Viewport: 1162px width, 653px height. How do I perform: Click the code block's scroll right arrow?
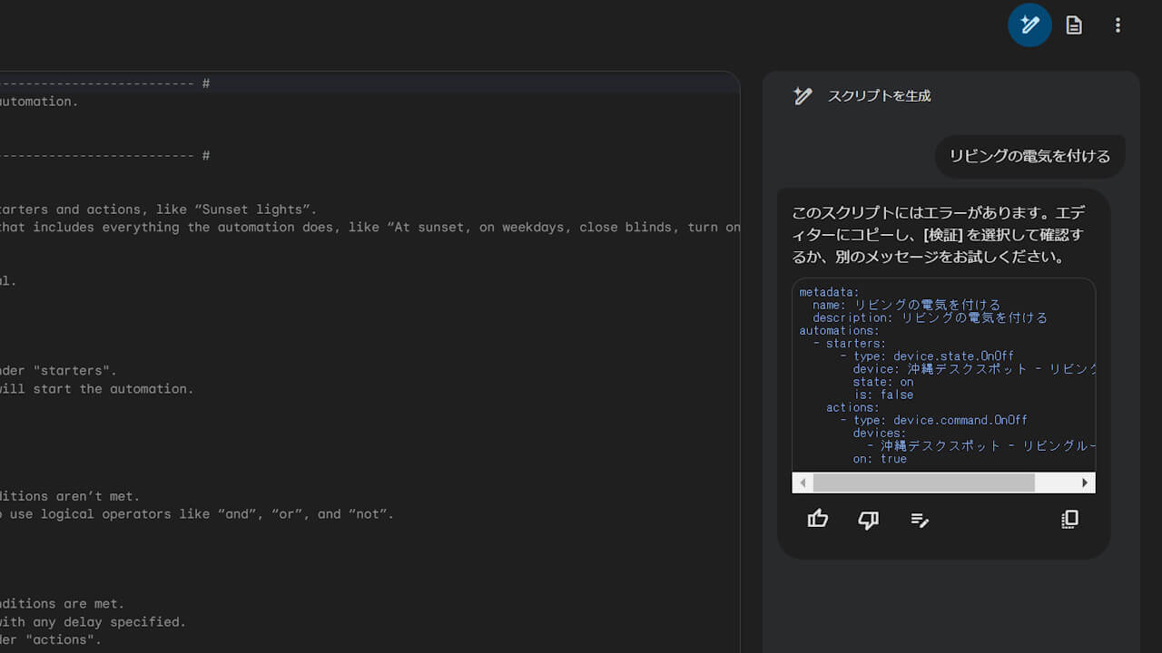1084,483
